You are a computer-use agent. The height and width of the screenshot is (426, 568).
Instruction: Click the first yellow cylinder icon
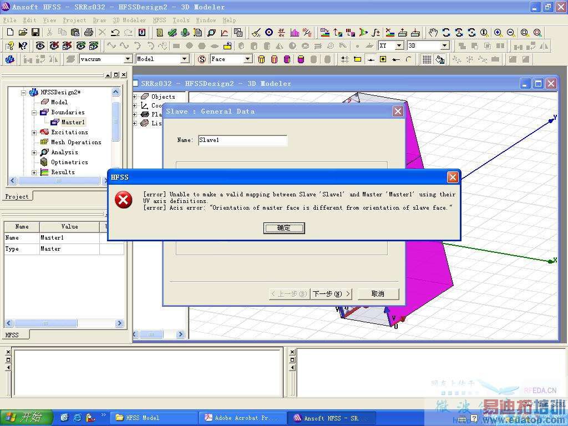tap(261, 59)
